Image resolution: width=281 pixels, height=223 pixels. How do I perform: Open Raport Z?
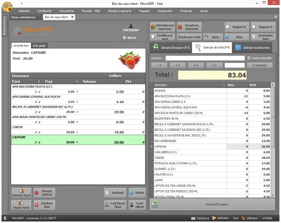pos(263,27)
